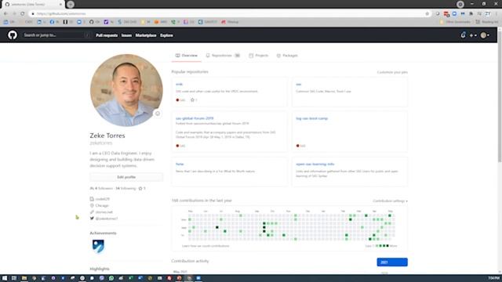Open File Explorer from the taskbar

[x=24, y=278]
